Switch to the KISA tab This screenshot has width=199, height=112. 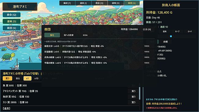(x=85, y=35)
